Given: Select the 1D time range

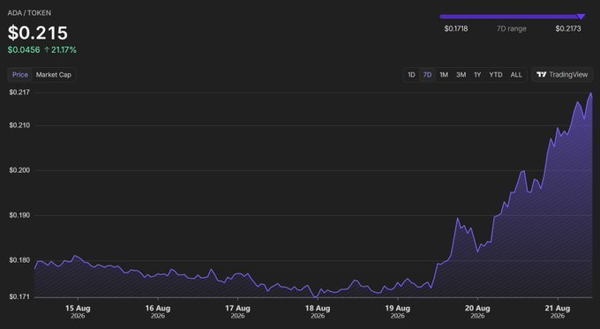Looking at the screenshot, I should (411, 75).
